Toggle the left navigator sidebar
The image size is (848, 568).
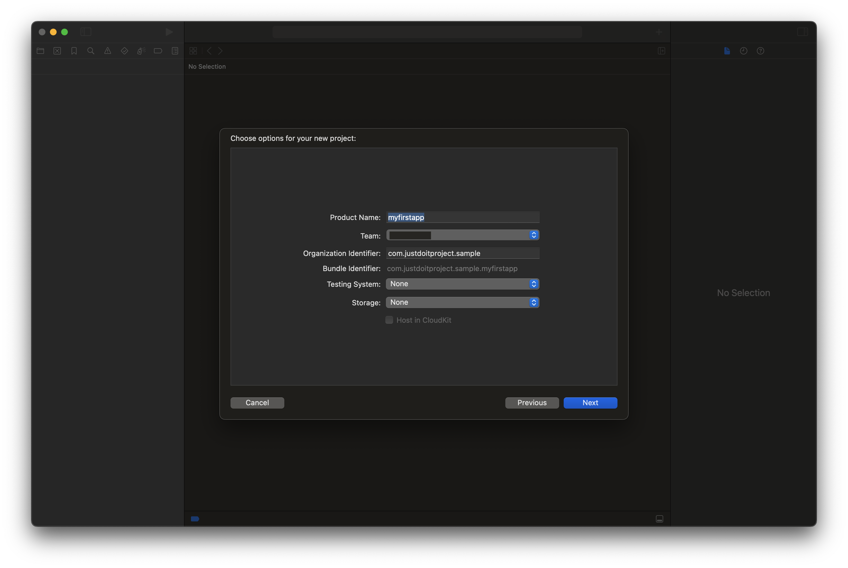point(86,32)
